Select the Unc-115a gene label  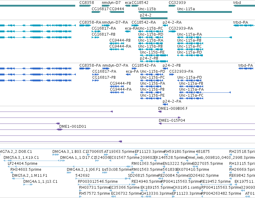click(x=186, y=9)
